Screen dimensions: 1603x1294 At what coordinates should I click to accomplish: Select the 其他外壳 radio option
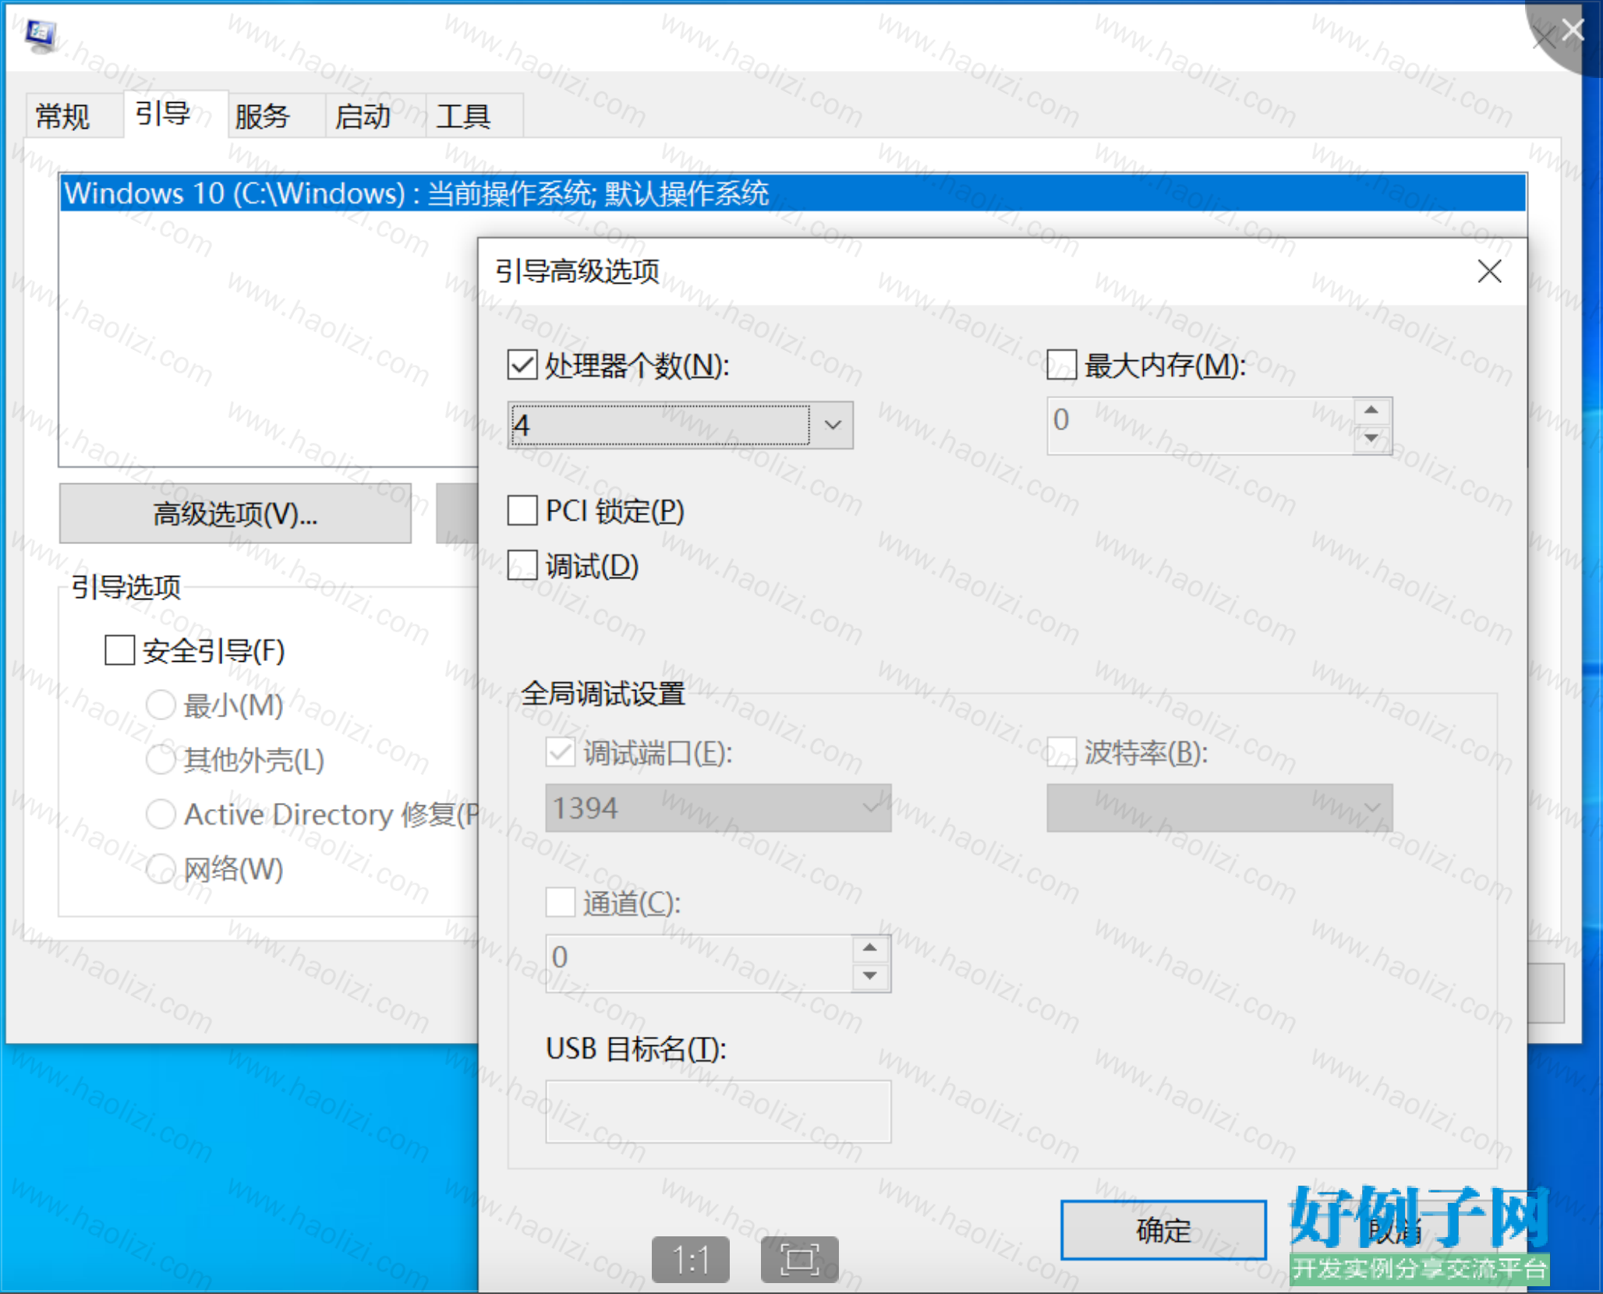[161, 759]
